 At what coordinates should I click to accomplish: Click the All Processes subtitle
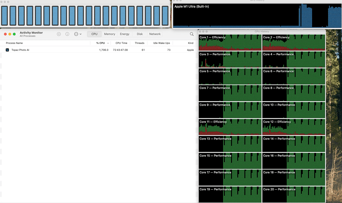coord(27,36)
